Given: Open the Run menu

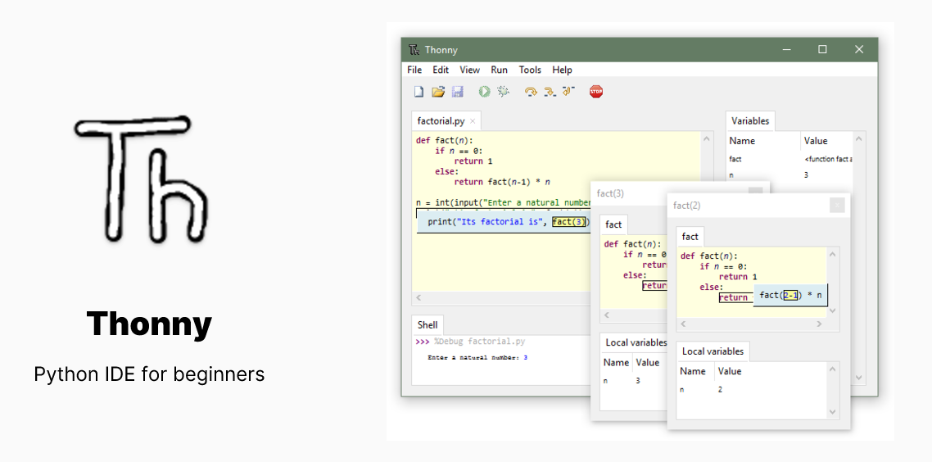Looking at the screenshot, I should point(500,70).
